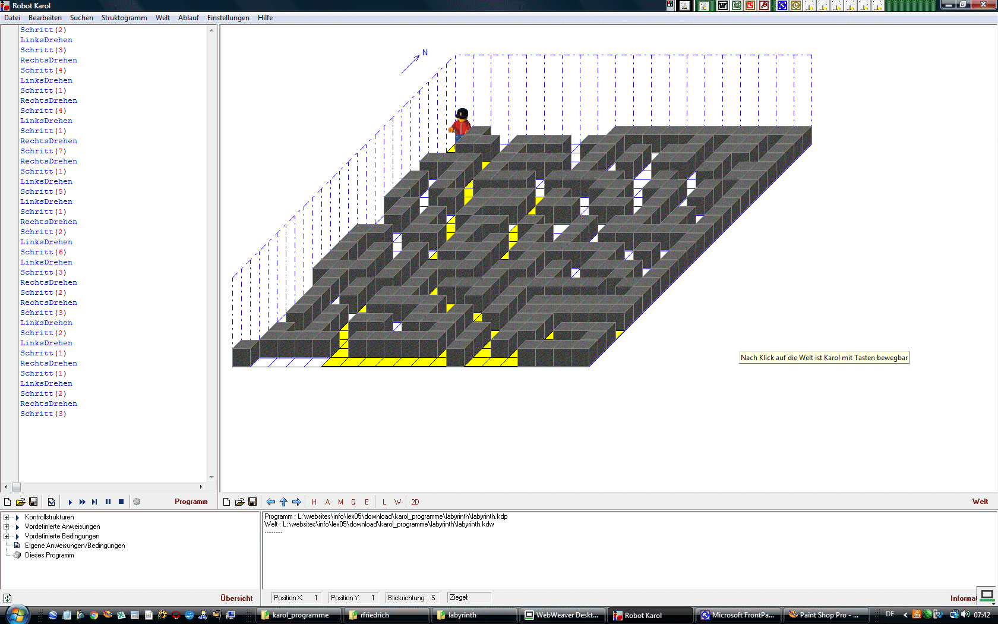Select Dieses Programm in the overview tree
The image size is (998, 624).
[49, 555]
